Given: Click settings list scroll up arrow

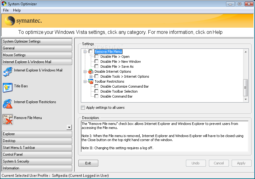Looking at the screenshot, I should pos(246,52).
